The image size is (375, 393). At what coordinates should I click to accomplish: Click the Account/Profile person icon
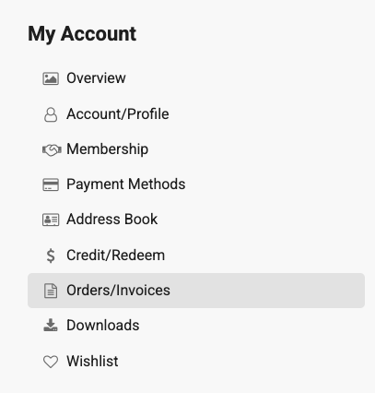pos(51,114)
